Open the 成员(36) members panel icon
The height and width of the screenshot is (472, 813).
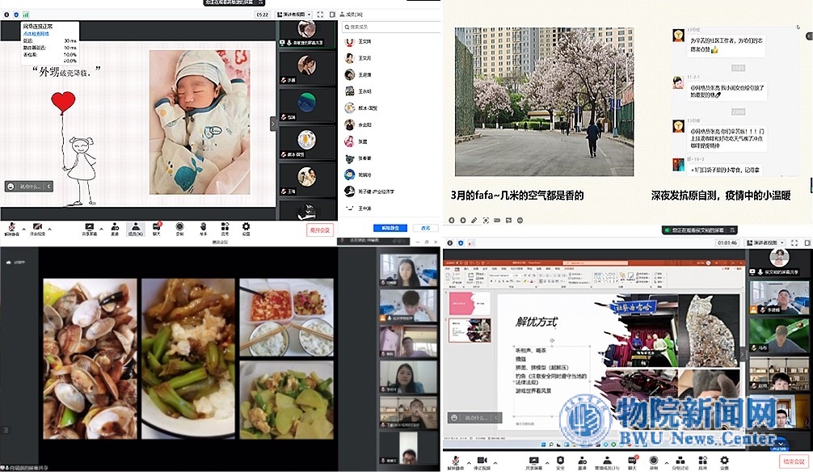point(136,228)
